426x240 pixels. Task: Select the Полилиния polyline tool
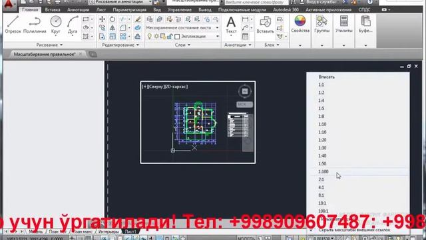pos(35,25)
